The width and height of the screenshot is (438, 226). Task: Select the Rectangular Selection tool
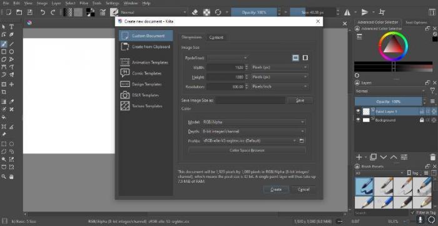click(x=4, y=144)
